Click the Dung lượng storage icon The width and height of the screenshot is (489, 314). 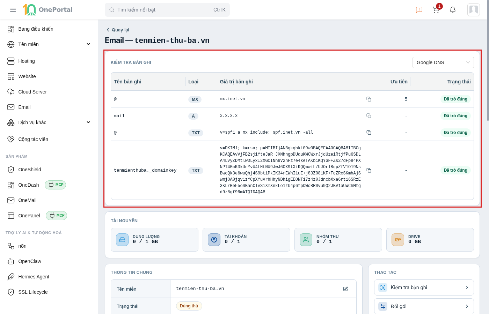pyautogui.click(x=122, y=240)
